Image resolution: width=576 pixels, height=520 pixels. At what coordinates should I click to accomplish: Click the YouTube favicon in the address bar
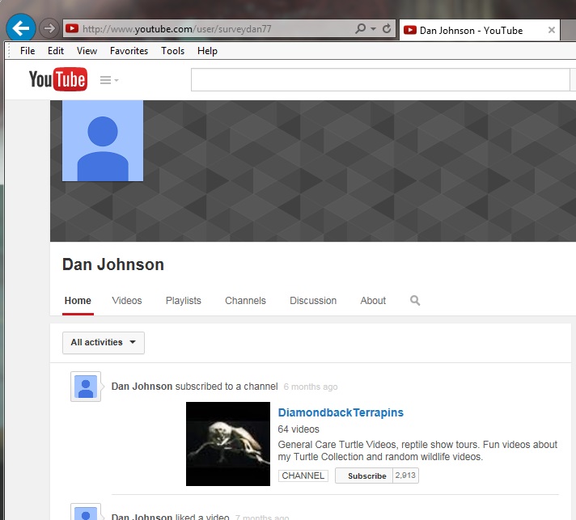[x=72, y=28]
